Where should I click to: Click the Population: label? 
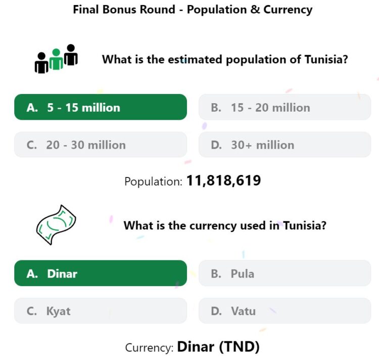point(153,182)
